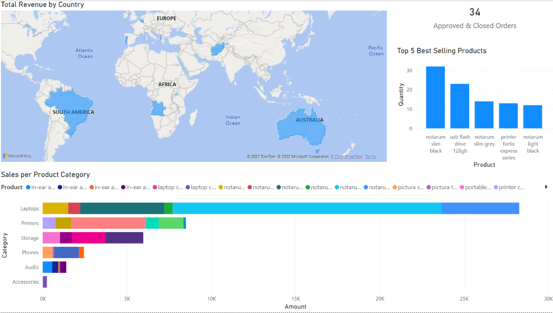Screen dimensions: 553x313
Task: Open the map Terms link
Action: (370, 157)
